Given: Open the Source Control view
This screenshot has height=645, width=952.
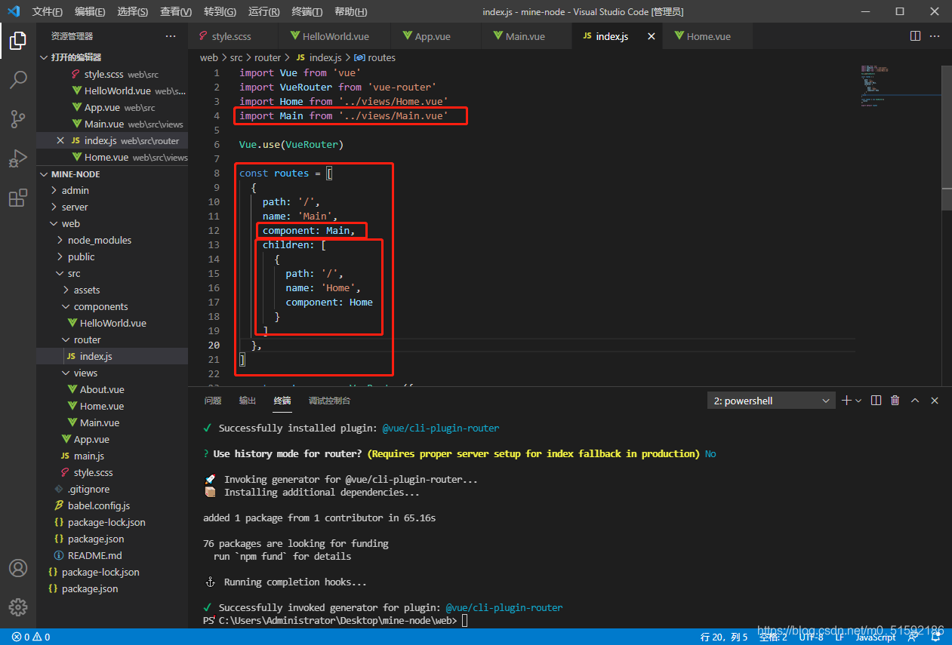Looking at the screenshot, I should [18, 119].
